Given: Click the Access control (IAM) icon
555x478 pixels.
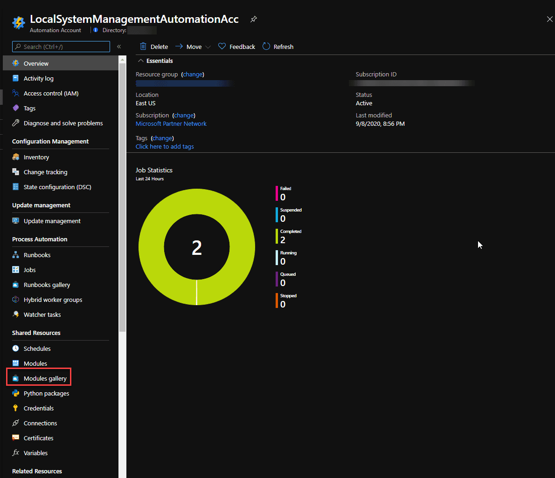Looking at the screenshot, I should click(15, 93).
